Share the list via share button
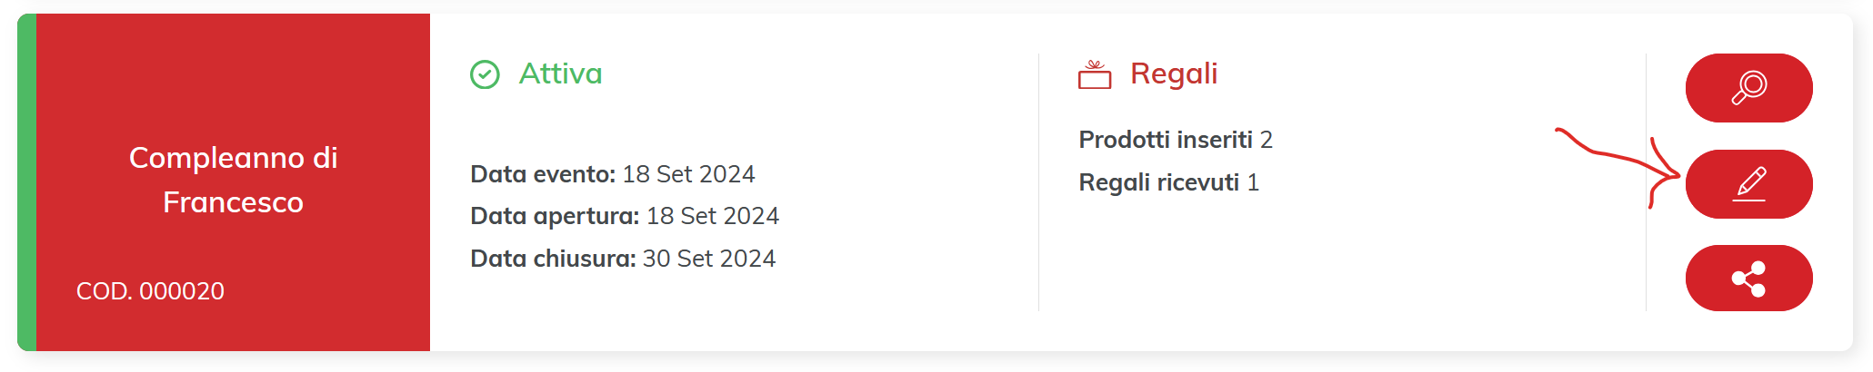Image resolution: width=1873 pixels, height=372 pixels. [1748, 279]
